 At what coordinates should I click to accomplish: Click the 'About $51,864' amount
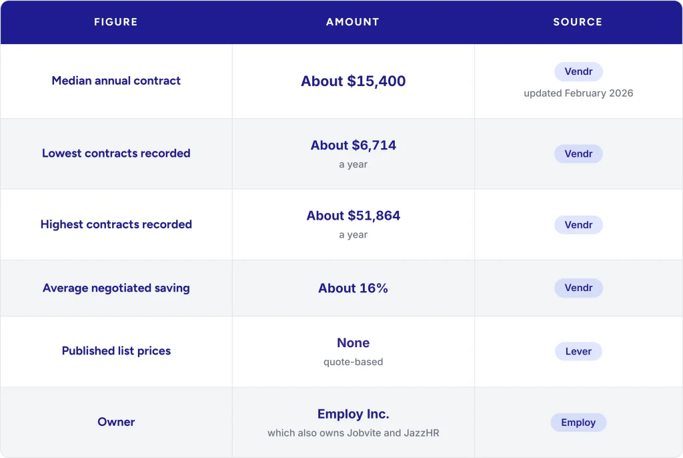[x=354, y=216]
